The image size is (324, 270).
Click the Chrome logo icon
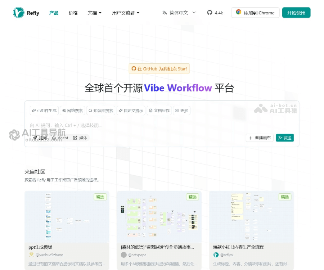(238, 12)
